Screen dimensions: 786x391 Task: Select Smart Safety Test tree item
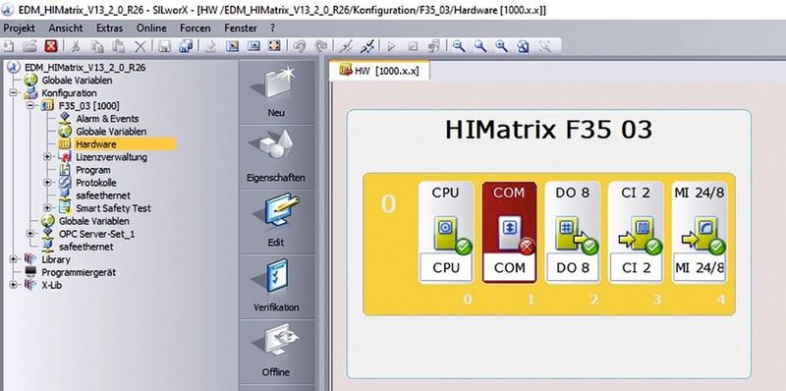(113, 208)
